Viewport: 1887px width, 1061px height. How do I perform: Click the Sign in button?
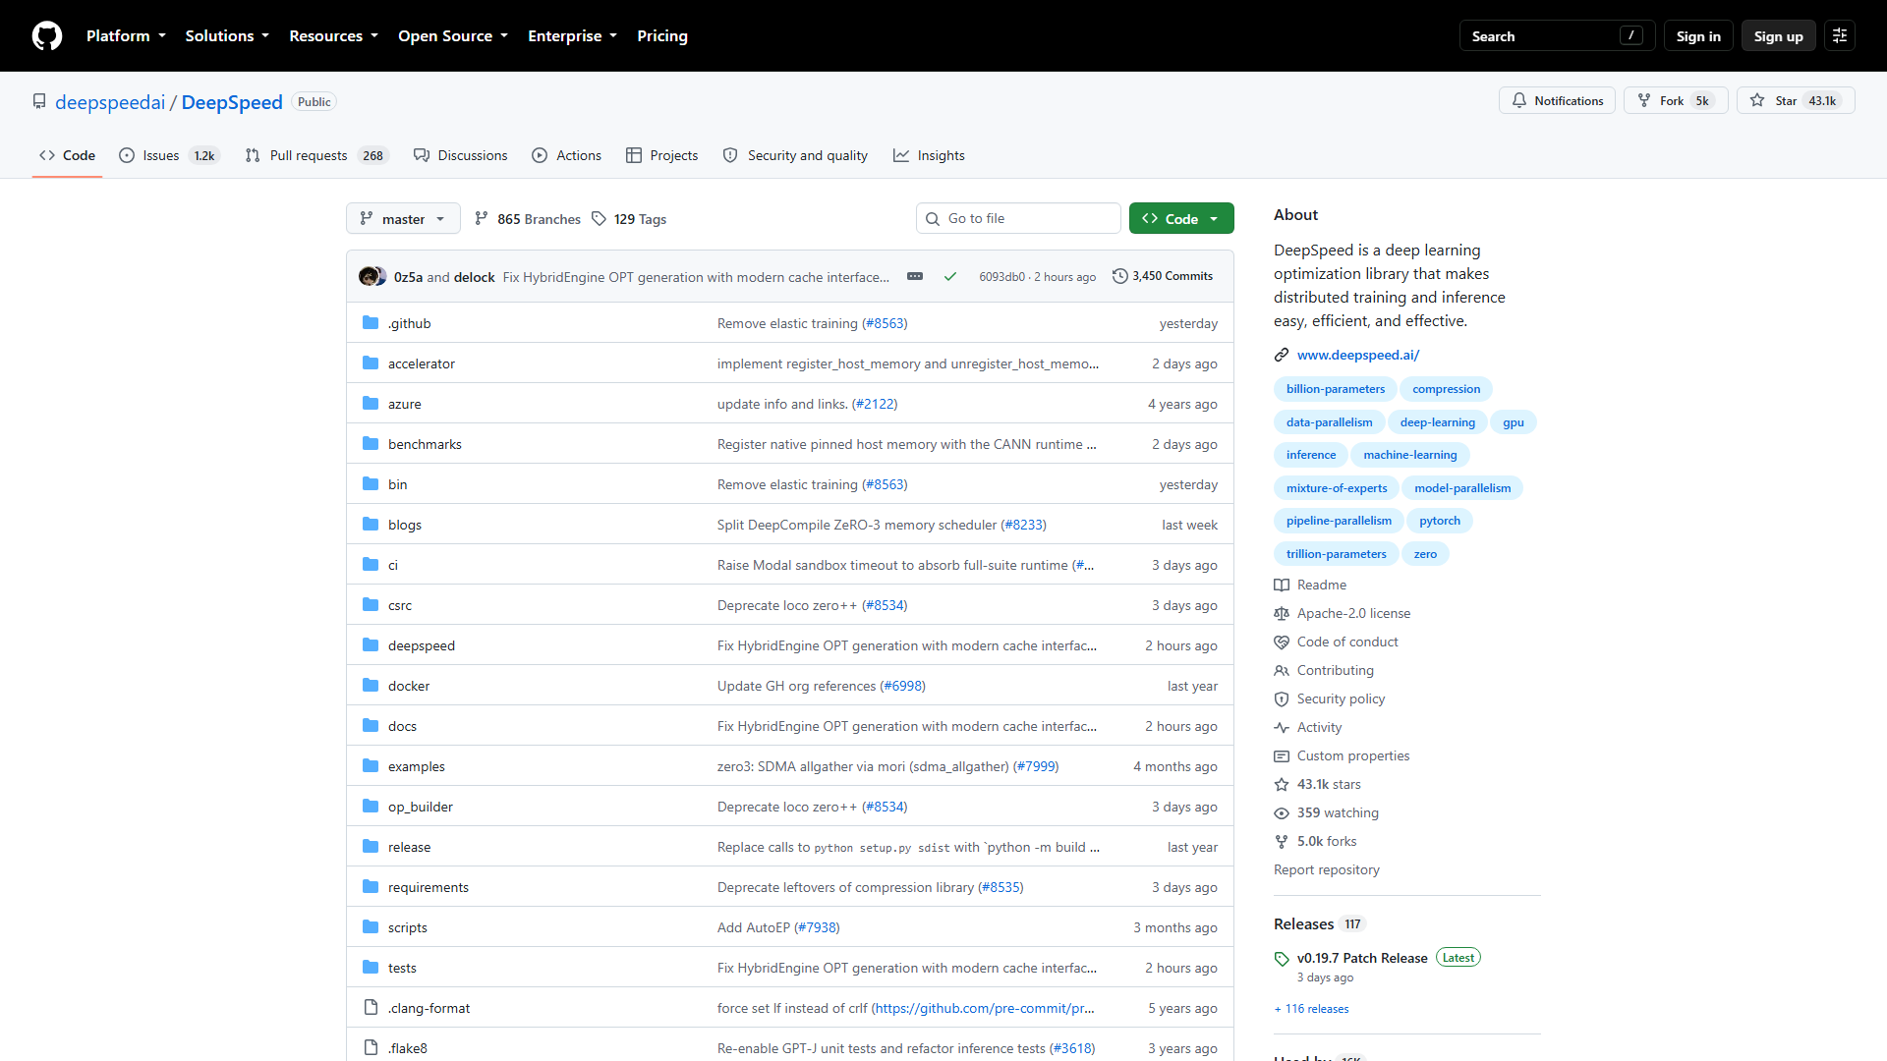point(1698,36)
